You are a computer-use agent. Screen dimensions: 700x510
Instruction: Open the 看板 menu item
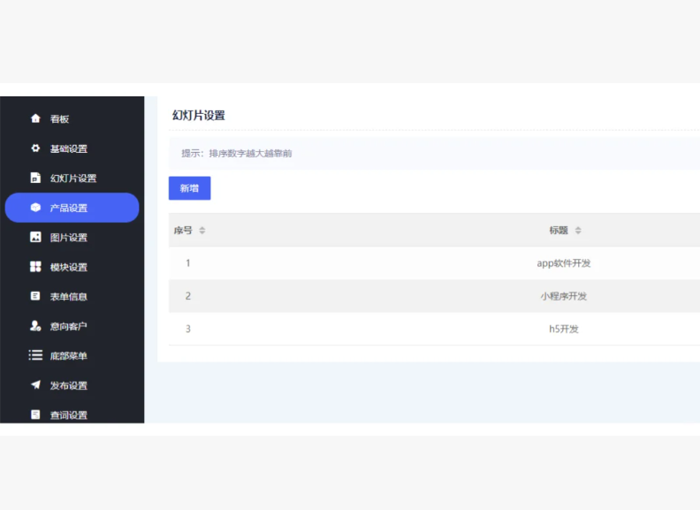[72, 118]
